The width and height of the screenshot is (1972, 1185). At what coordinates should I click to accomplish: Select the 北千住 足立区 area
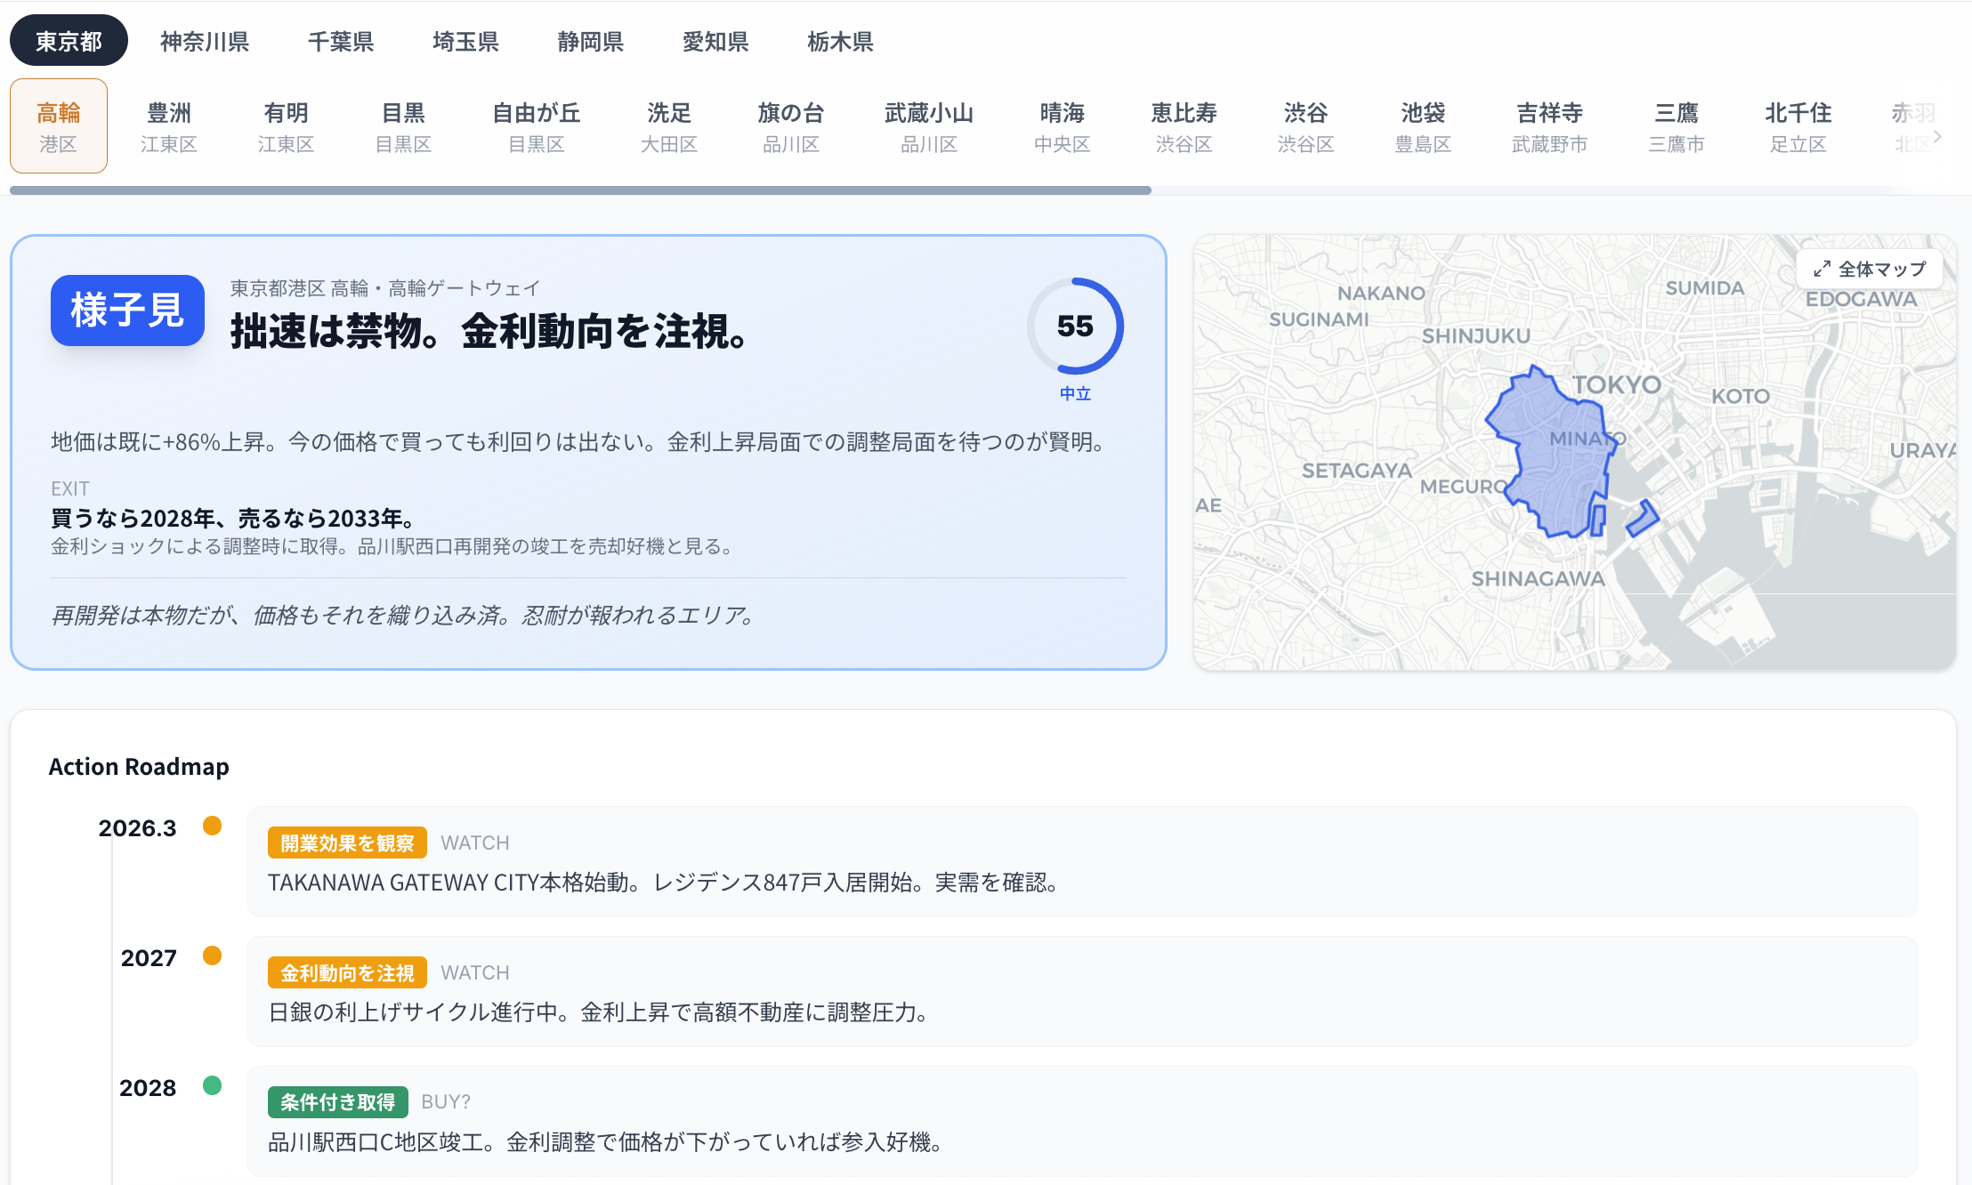1798,126
